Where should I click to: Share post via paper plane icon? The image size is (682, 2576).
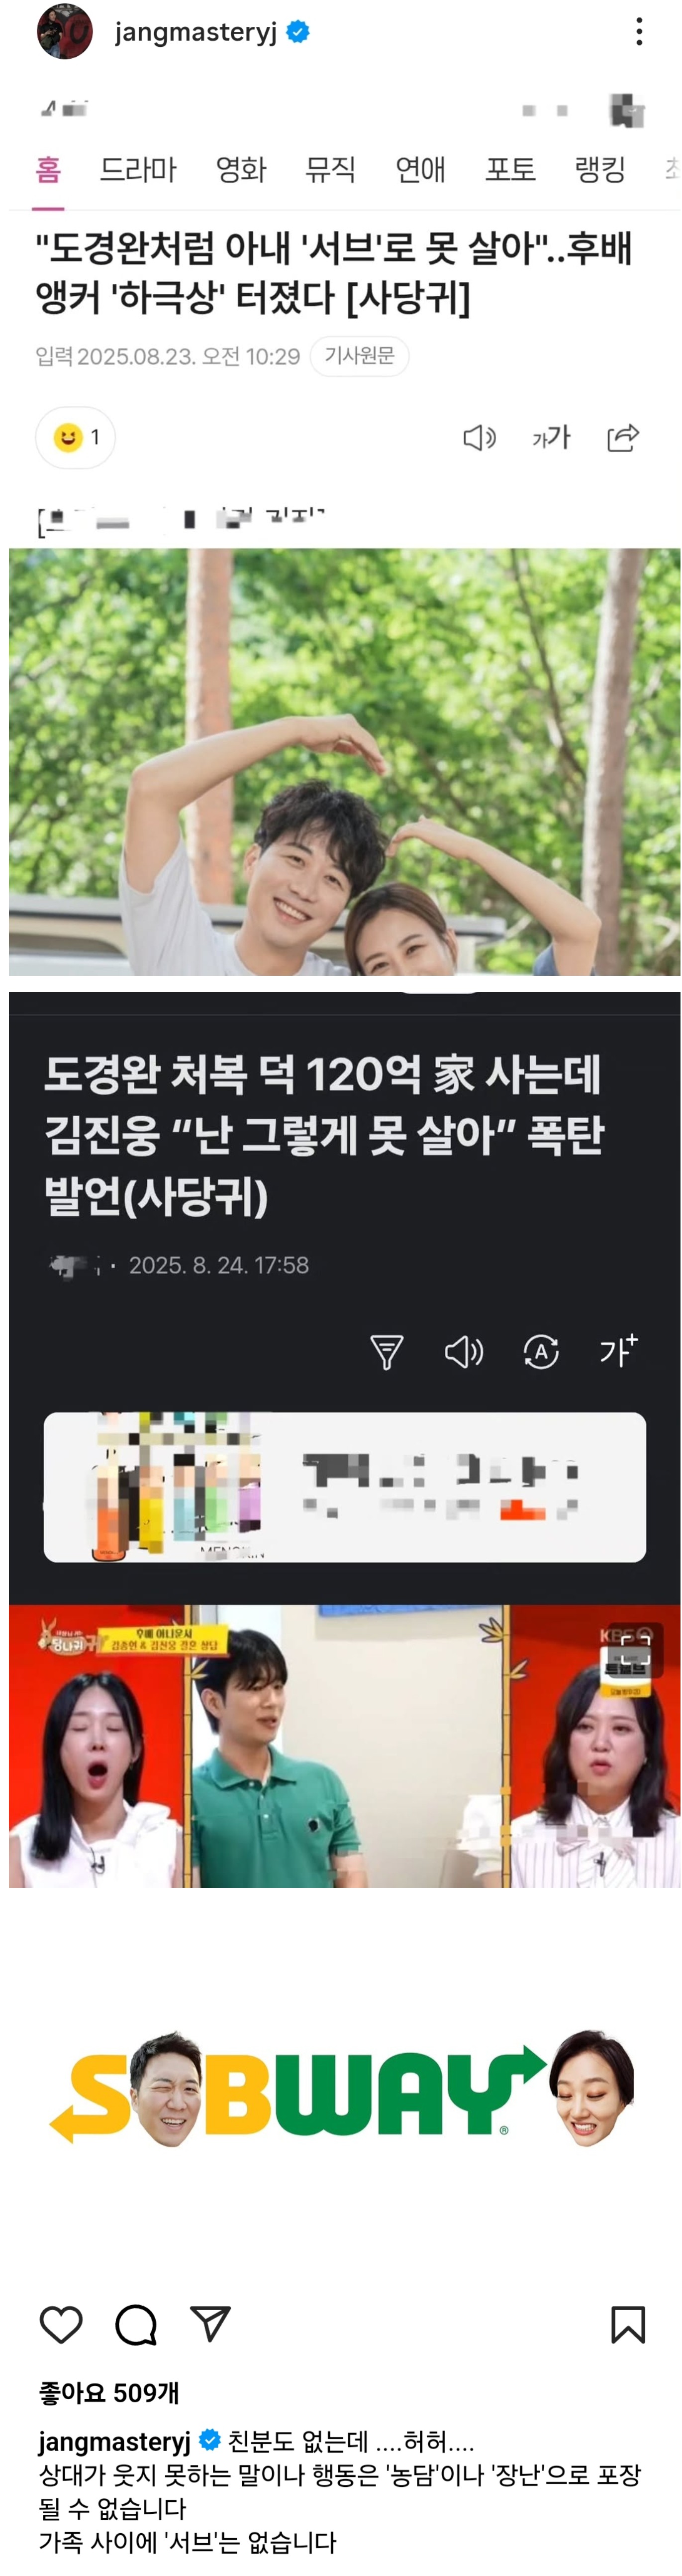[211, 2325]
